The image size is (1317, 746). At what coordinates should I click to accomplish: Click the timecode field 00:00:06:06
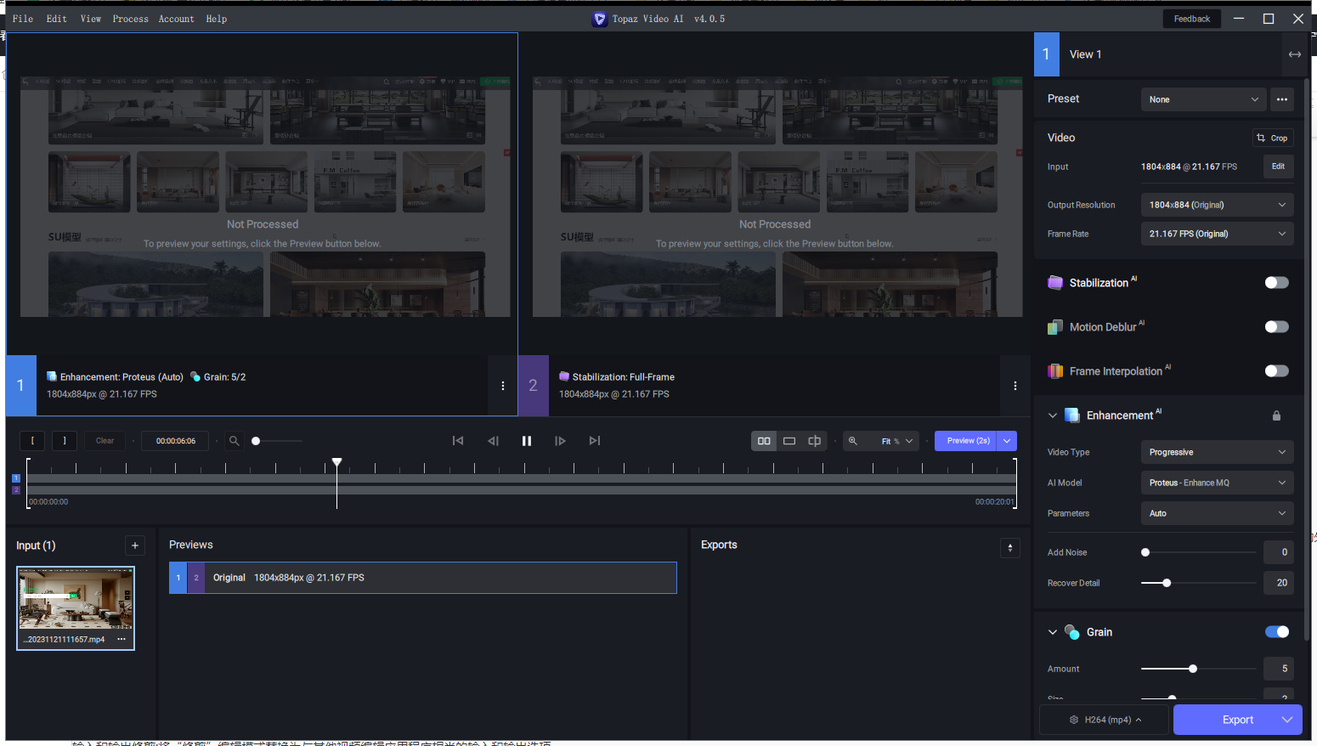point(176,440)
